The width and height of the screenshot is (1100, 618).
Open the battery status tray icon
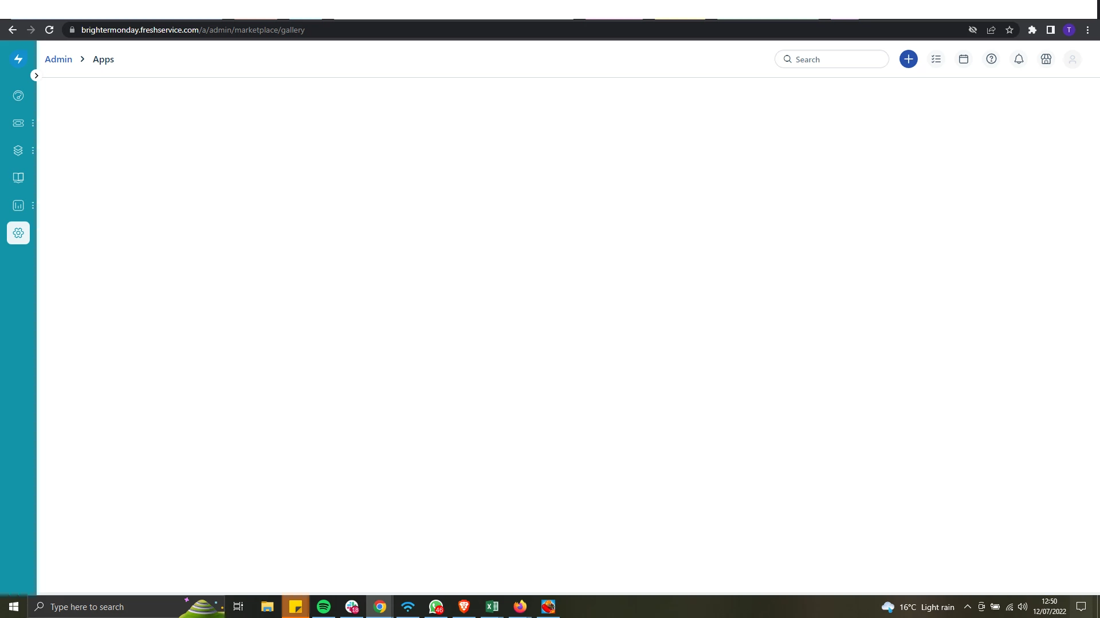[996, 607]
